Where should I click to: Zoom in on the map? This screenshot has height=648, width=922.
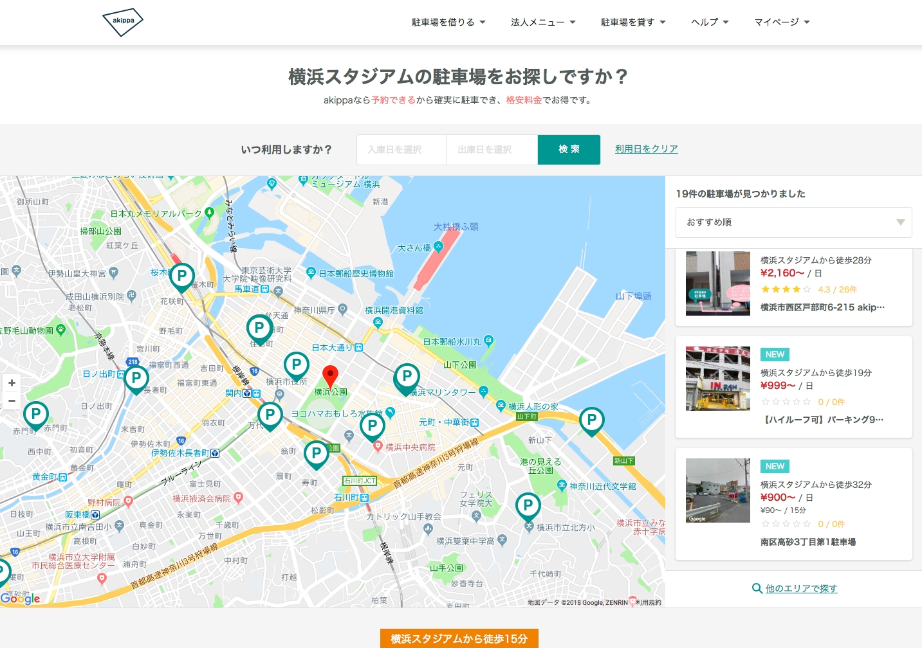click(x=12, y=383)
